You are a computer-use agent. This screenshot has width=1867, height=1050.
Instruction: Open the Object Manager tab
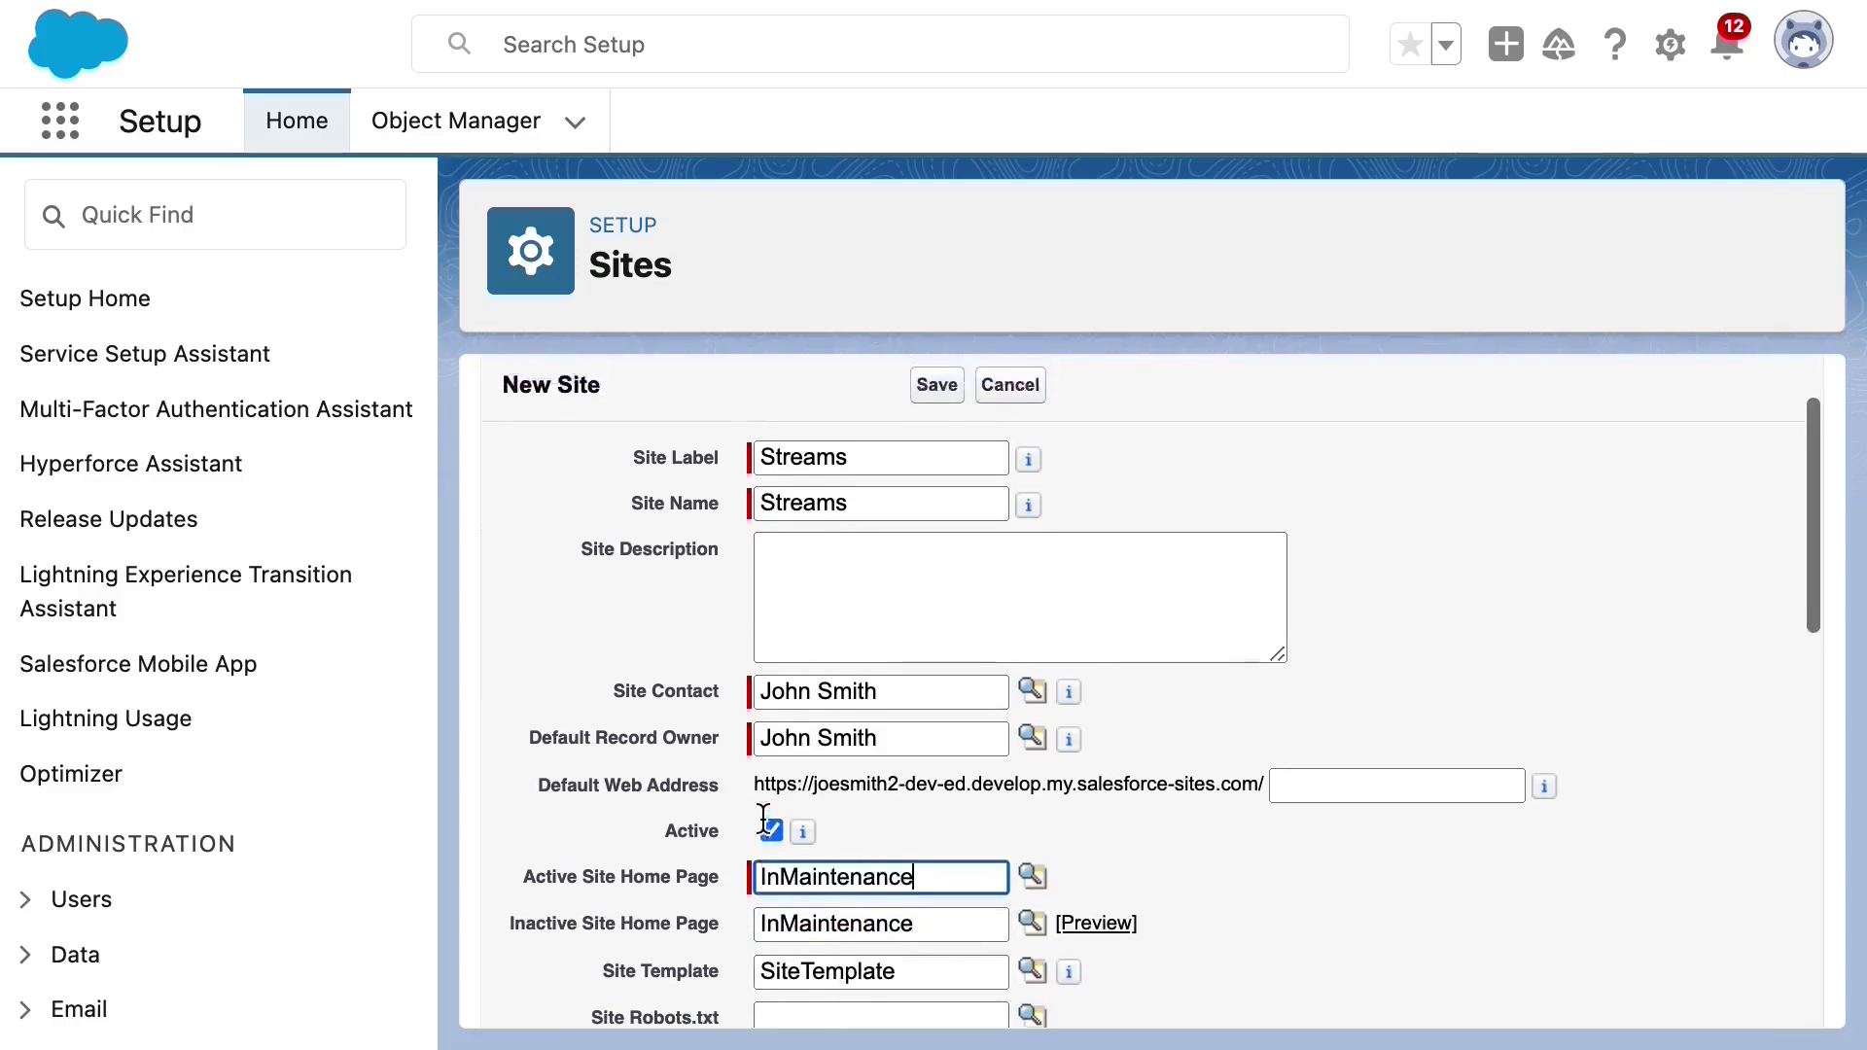(x=456, y=122)
